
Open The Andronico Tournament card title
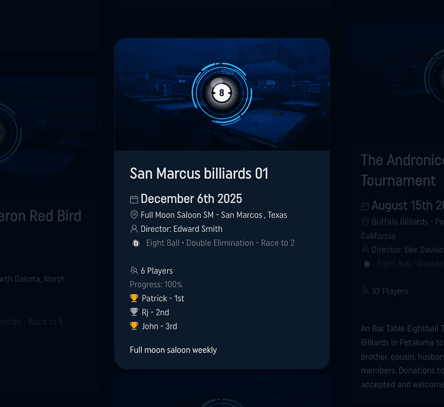click(402, 170)
